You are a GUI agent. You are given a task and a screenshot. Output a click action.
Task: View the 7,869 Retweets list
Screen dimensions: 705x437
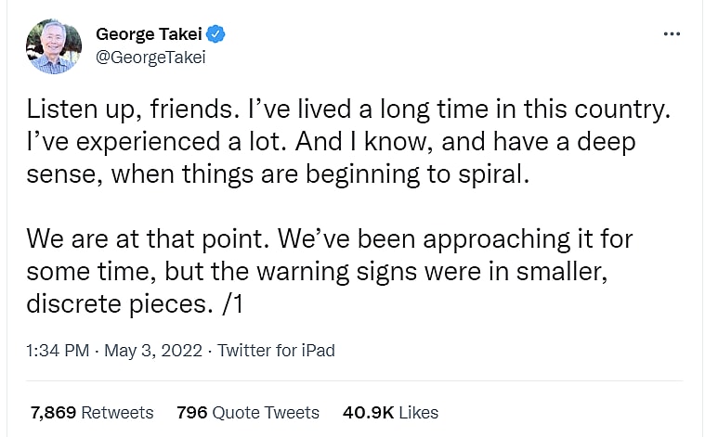[x=91, y=412]
